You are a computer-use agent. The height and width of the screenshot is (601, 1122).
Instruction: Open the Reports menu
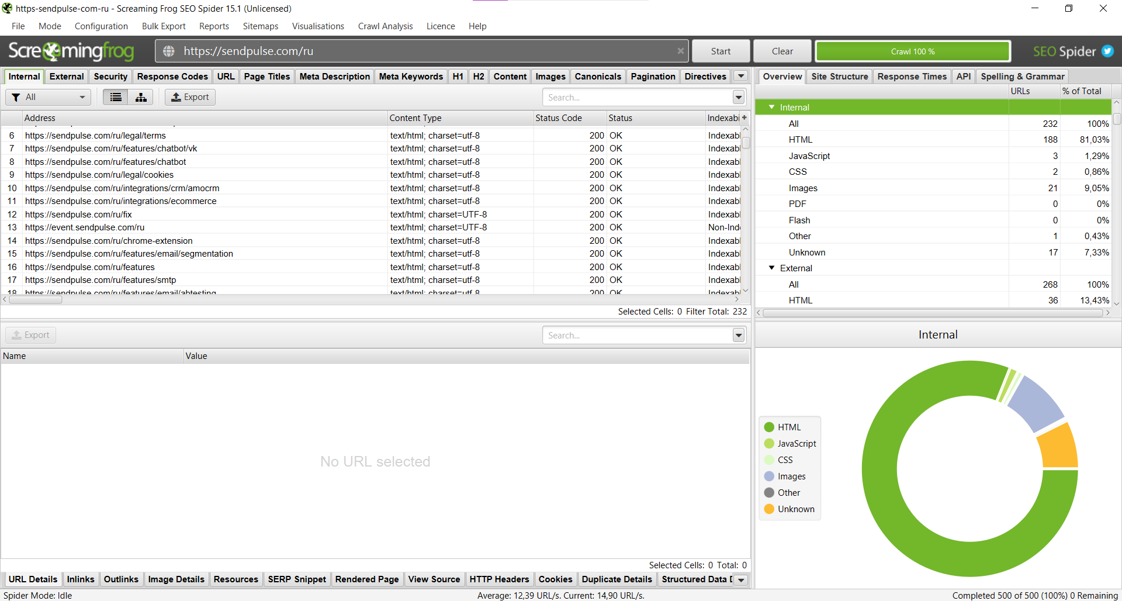coord(214,26)
